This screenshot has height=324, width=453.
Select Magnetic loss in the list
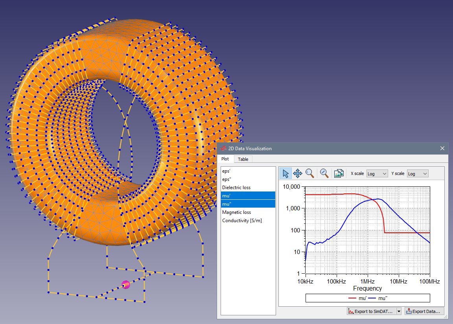248,212
